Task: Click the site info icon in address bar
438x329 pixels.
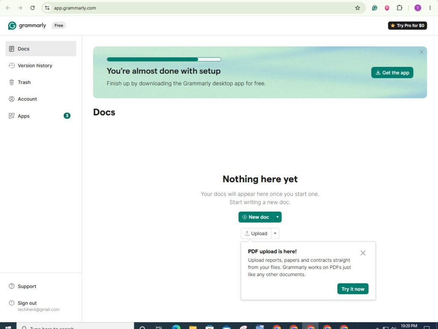Action: pos(47,8)
